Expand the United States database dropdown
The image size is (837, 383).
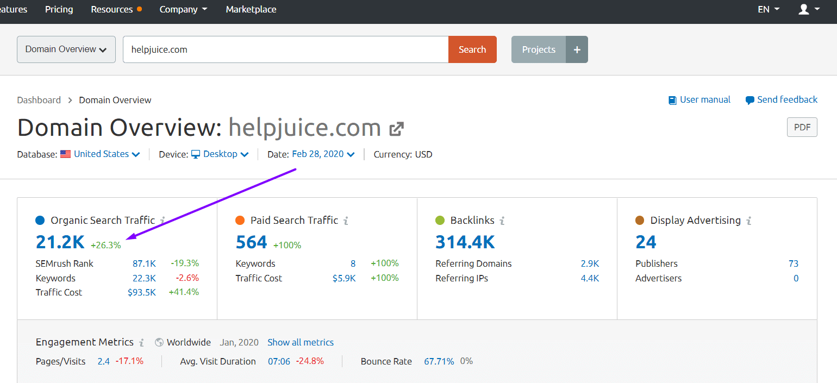[107, 154]
